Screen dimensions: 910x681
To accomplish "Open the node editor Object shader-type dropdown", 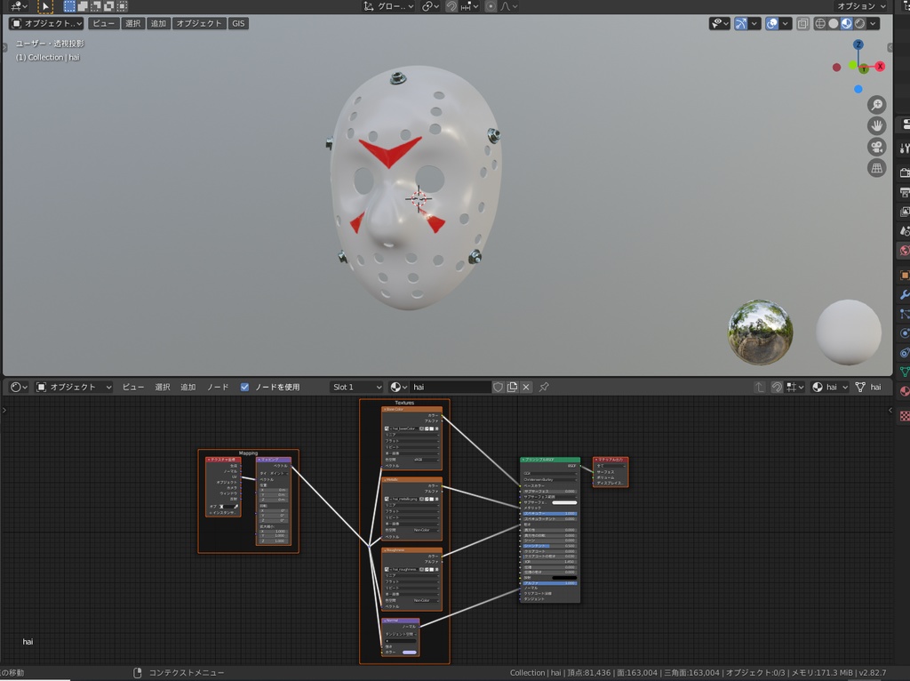I will [74, 387].
